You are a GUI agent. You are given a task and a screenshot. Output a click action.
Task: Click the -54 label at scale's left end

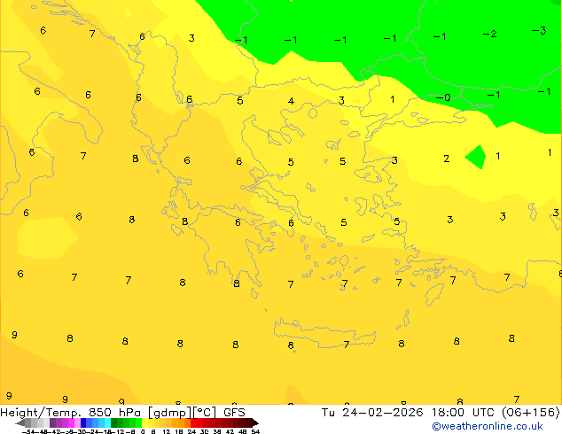(28, 431)
